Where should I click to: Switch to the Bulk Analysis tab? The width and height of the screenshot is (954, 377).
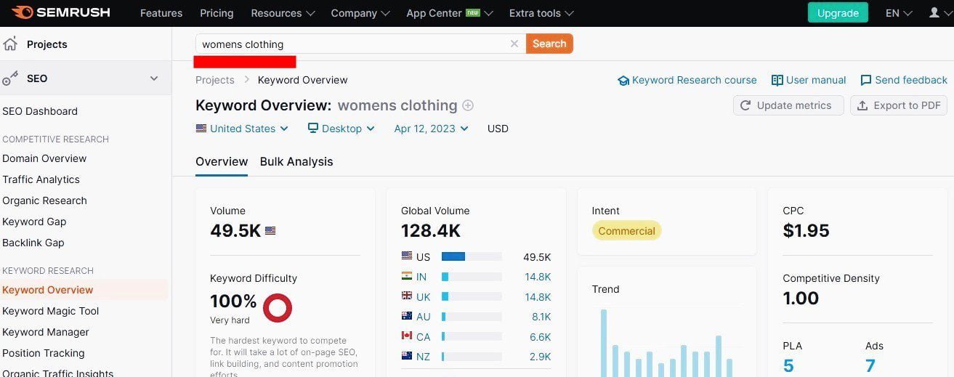296,161
